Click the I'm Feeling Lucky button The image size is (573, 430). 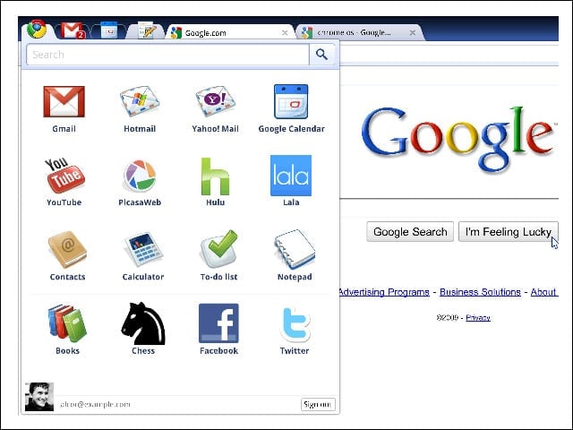coord(508,232)
